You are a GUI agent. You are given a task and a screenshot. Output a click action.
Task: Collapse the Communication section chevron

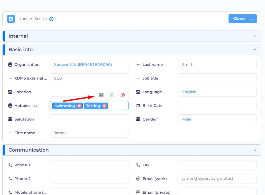coord(255,150)
